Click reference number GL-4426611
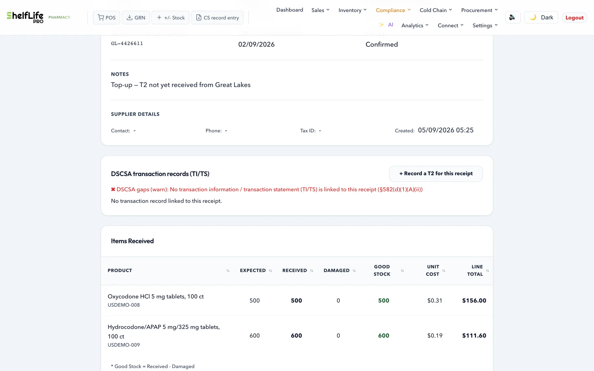Viewport: 594px width, 371px height. coord(127,44)
